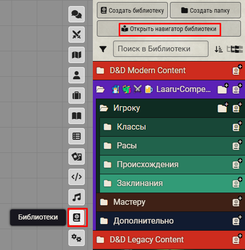Add compendium to Происхождения folder
This screenshot has width=245, height=250.
237,164
